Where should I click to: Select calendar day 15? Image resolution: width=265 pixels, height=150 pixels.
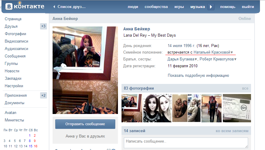31,146
